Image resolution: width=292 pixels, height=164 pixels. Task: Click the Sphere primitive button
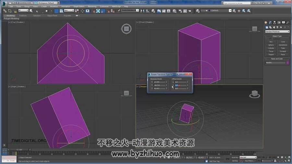[x=271, y=45]
